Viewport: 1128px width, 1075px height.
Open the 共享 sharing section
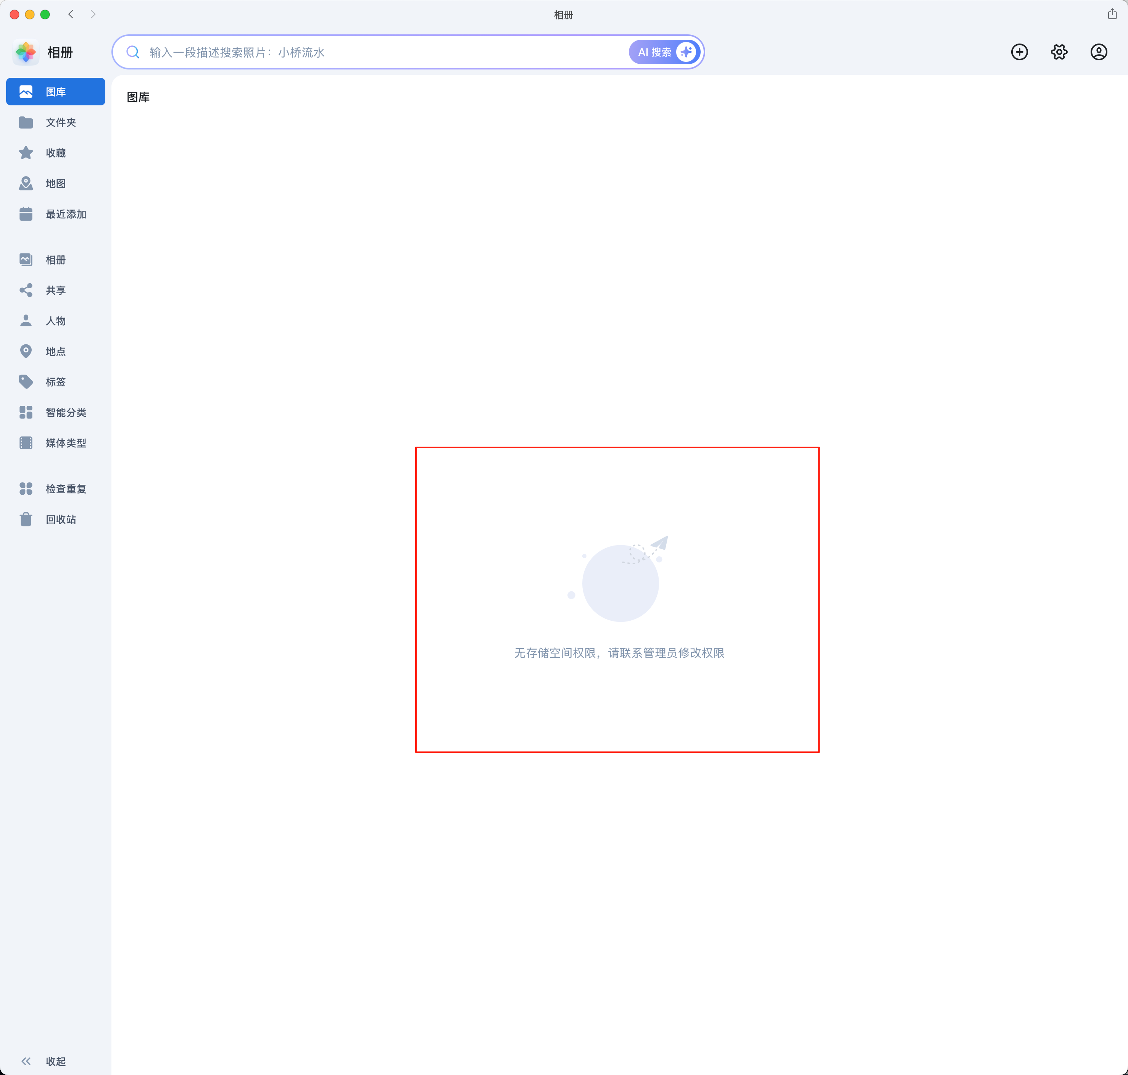[x=56, y=291]
